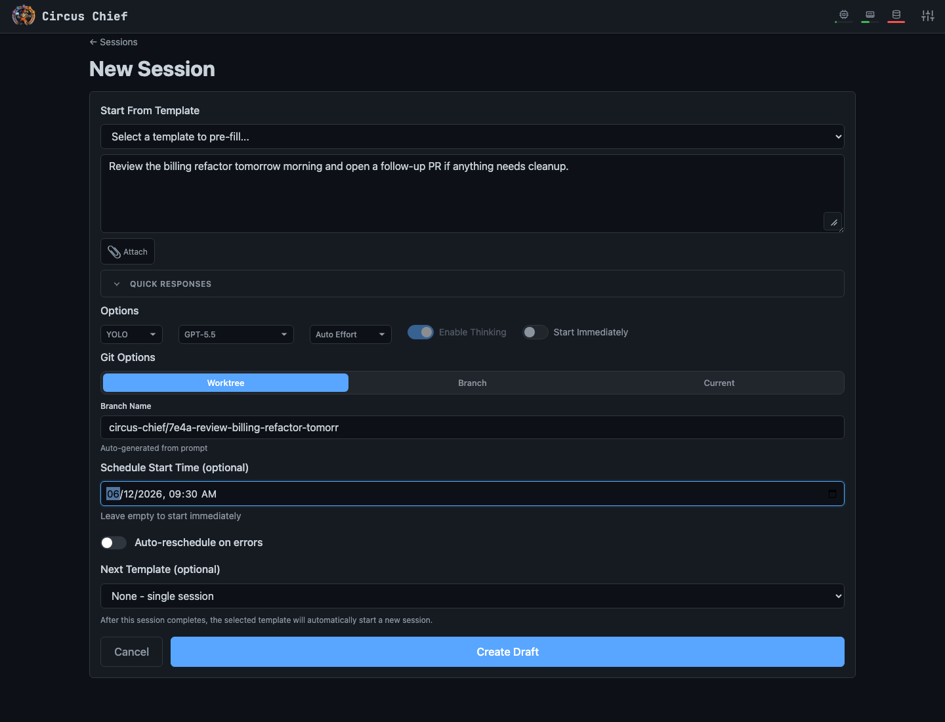Click the paperclip icon in the Attach button
The width and height of the screenshot is (945, 722).
click(114, 252)
